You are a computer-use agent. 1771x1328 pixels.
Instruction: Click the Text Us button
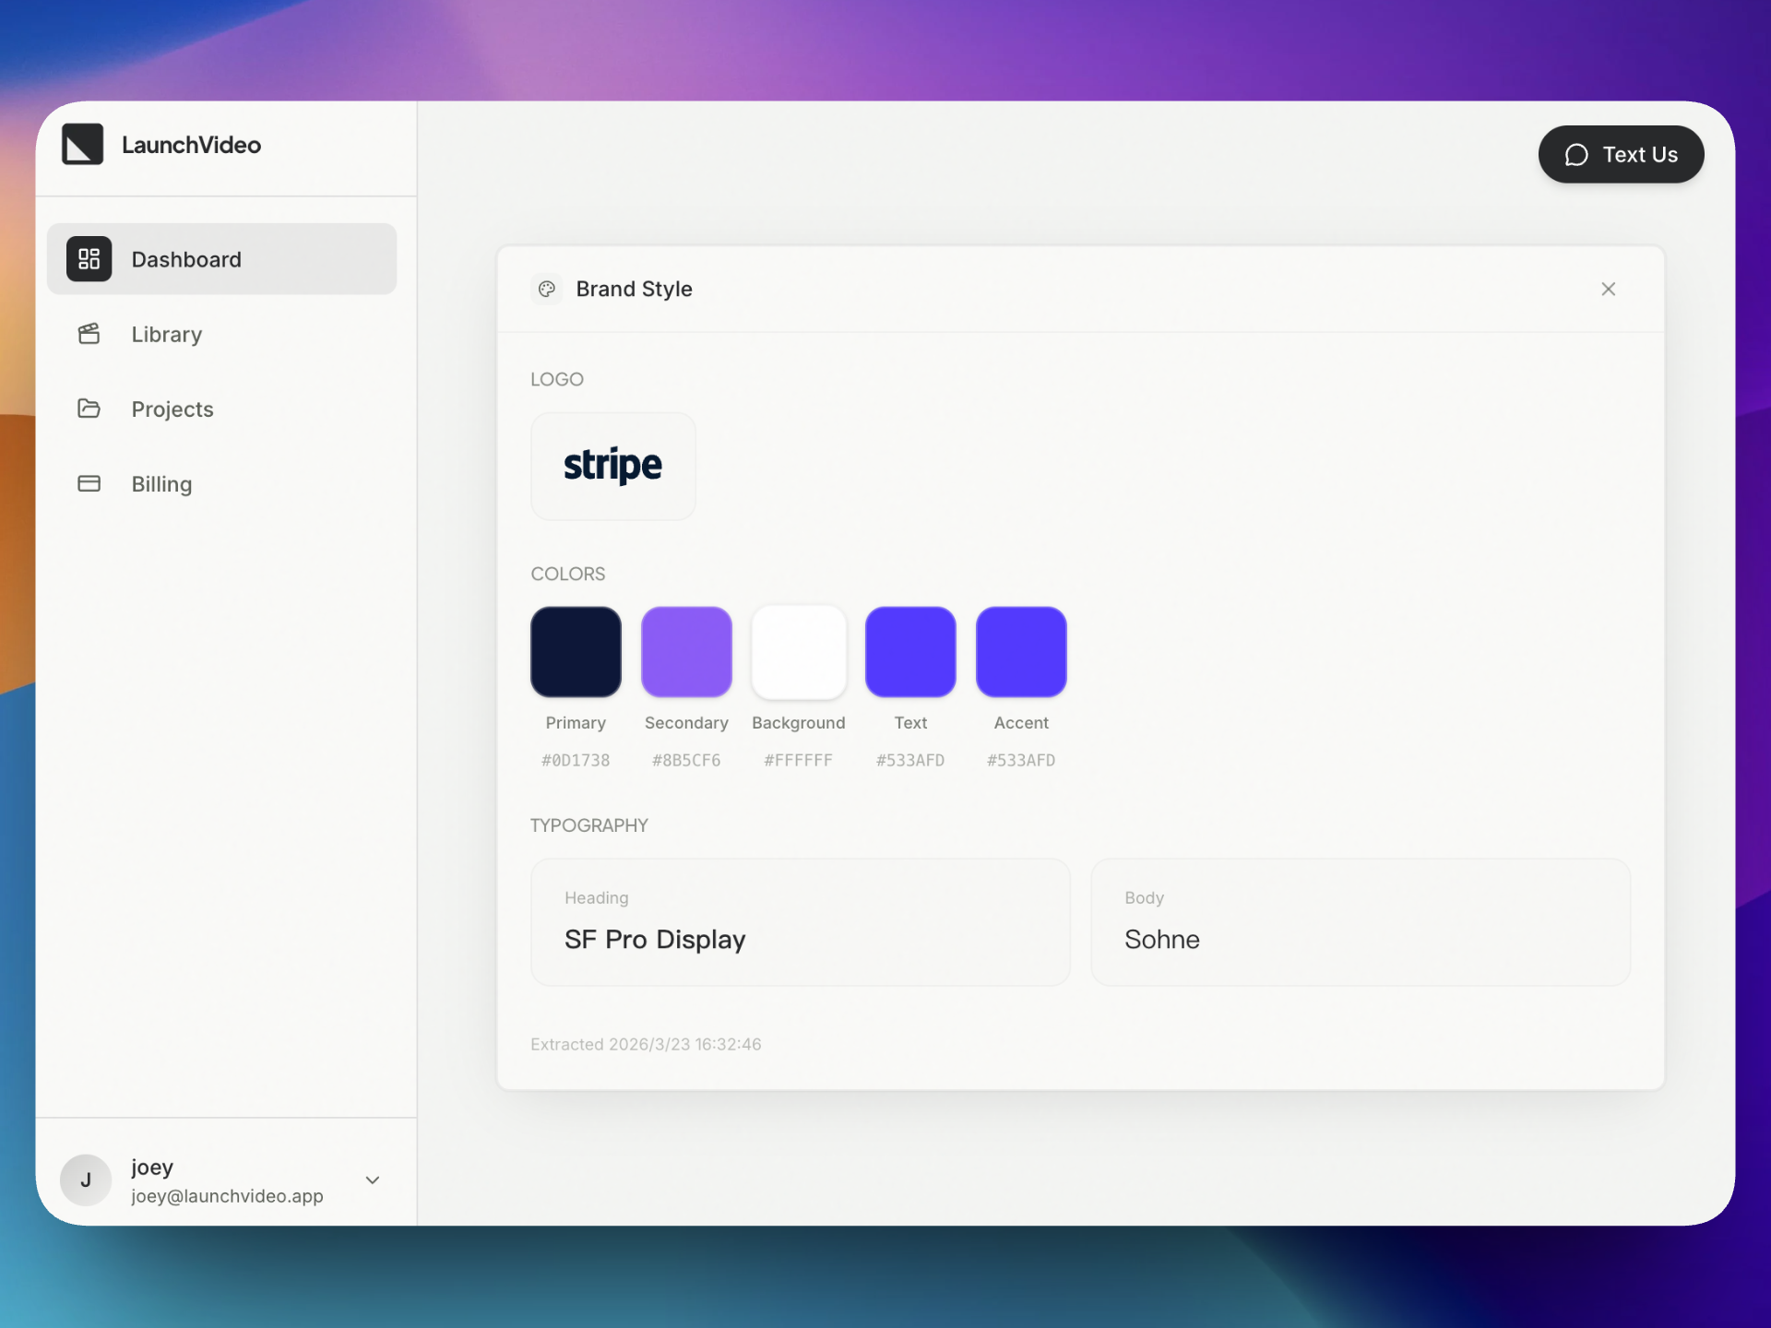pyautogui.click(x=1621, y=154)
